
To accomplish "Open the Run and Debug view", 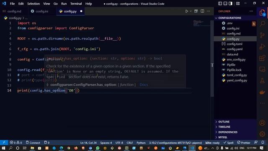I will (262, 47).
